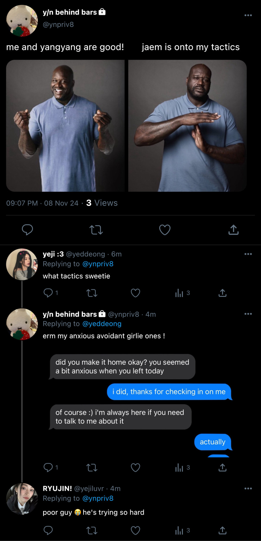
Task: Open @ynpriv8 link in RYUJIN's reply
Action: (x=98, y=498)
